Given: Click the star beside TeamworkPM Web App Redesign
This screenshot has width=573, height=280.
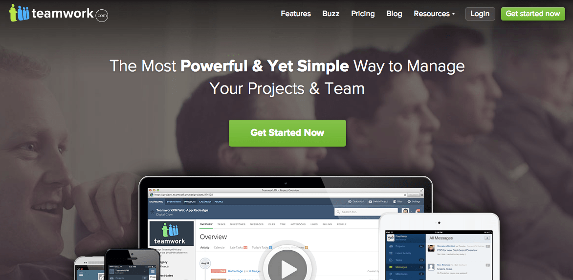Looking at the screenshot, I should coord(152,212).
